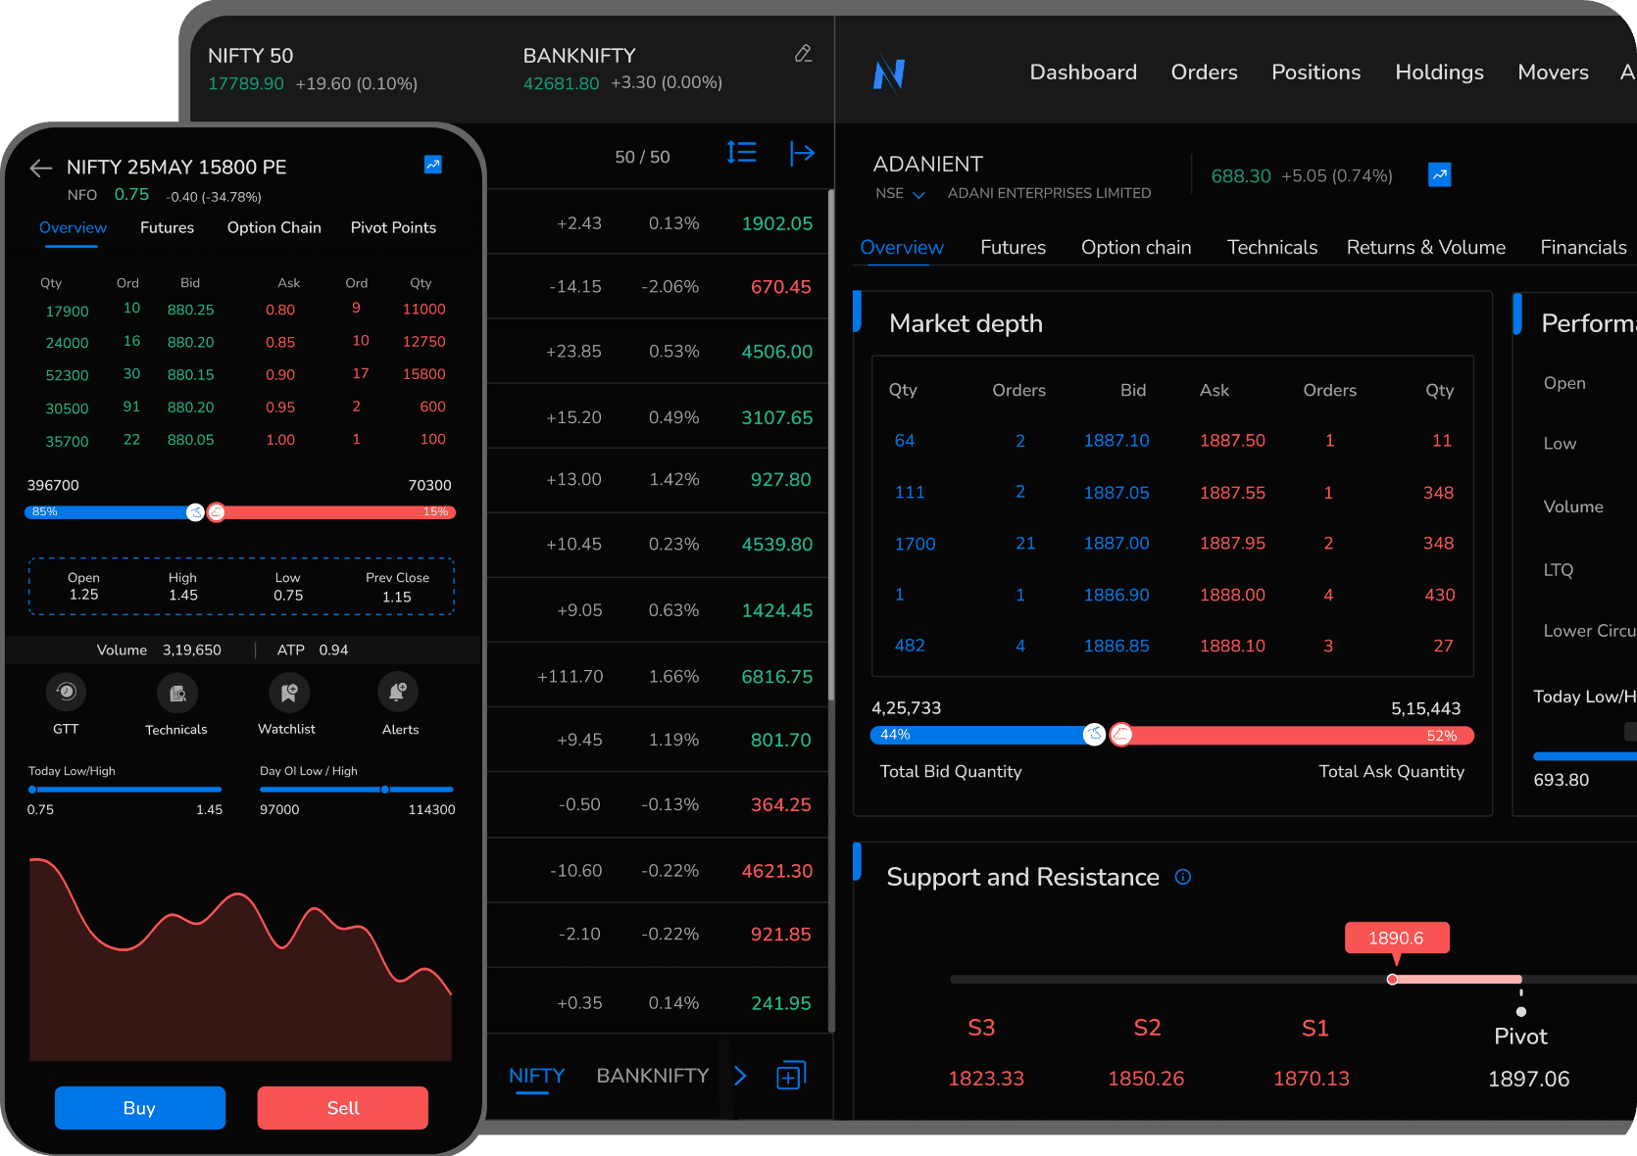
Task: Set an alert using the Alerts bell icon
Action: (x=398, y=693)
